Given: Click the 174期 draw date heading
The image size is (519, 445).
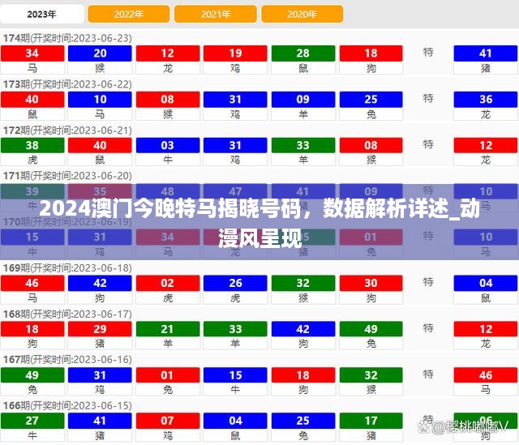Looking at the screenshot, I should tap(68, 38).
